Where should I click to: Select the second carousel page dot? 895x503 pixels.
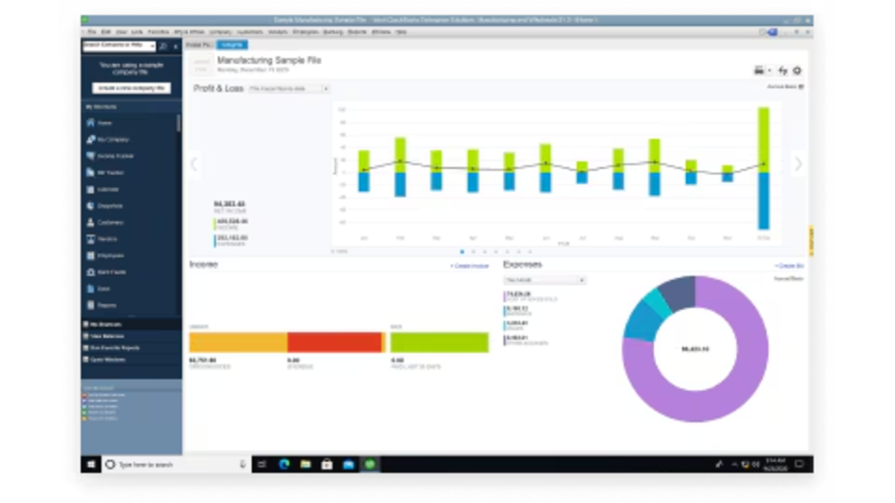[x=473, y=252]
